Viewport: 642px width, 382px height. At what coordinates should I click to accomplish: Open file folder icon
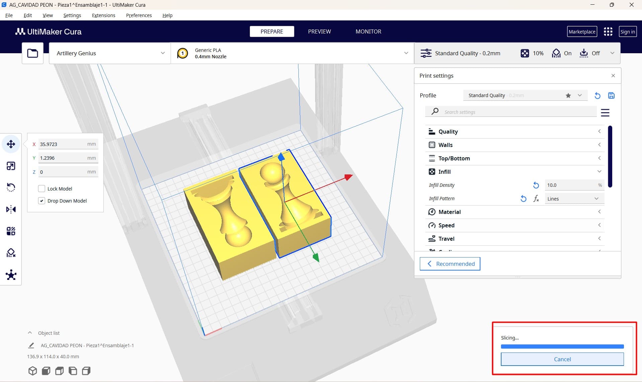(x=32, y=53)
